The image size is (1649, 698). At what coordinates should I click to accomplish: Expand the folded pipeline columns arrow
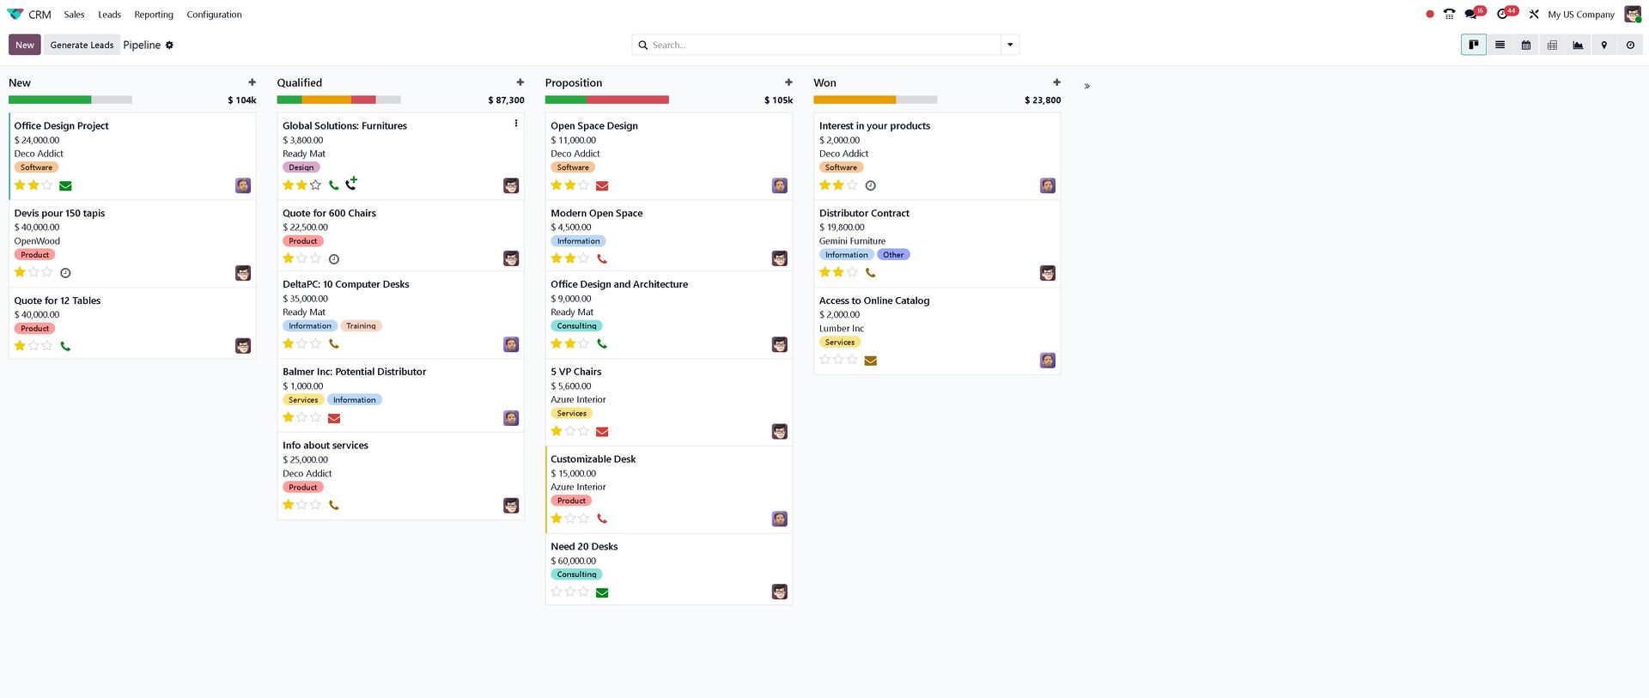pyautogui.click(x=1086, y=86)
